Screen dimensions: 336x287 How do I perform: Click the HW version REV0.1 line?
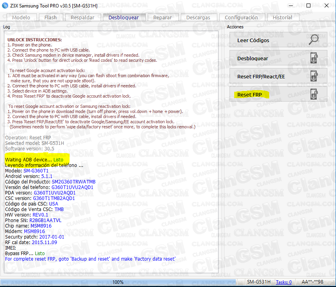[x=27, y=215]
